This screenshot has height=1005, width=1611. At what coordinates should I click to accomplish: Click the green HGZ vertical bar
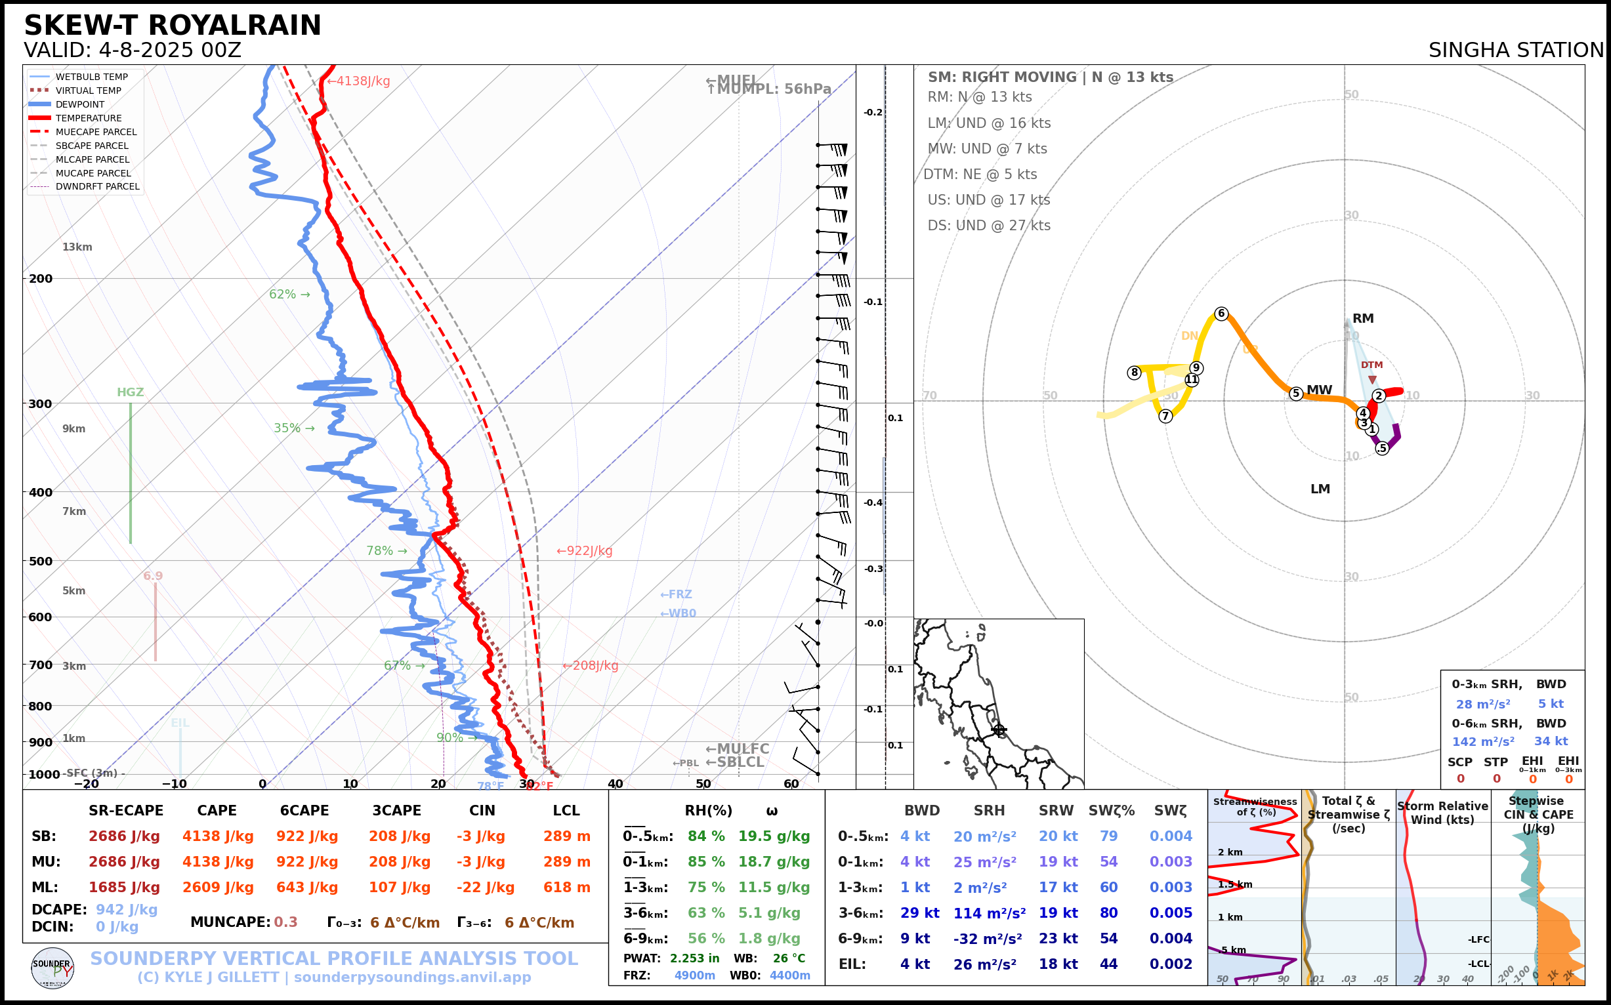(x=131, y=472)
